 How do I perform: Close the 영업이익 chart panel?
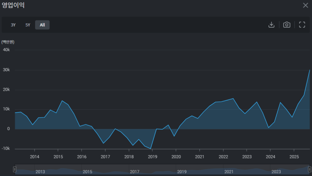point(305,5)
